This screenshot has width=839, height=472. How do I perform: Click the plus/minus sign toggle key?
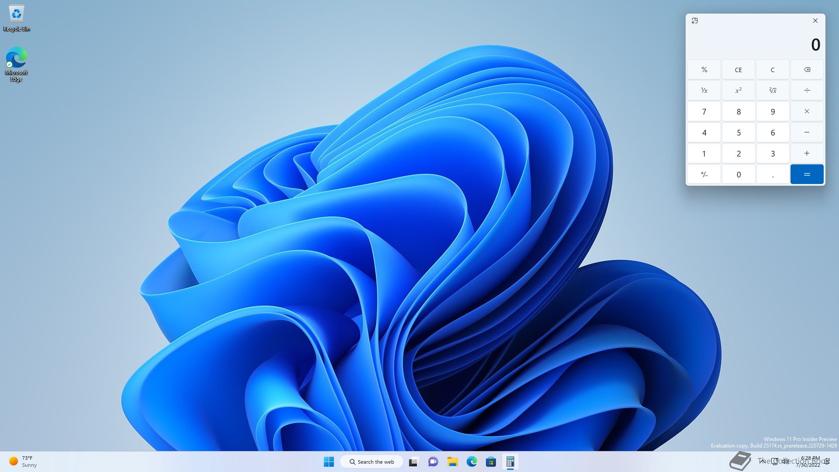click(704, 174)
